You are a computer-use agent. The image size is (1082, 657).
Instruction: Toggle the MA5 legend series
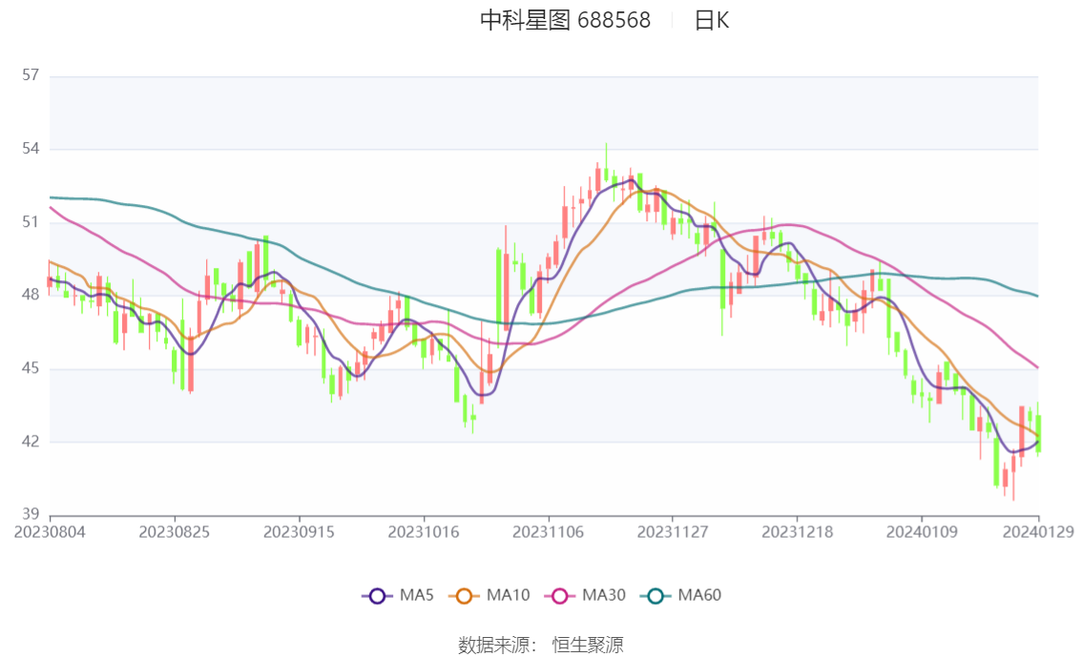[x=398, y=595]
